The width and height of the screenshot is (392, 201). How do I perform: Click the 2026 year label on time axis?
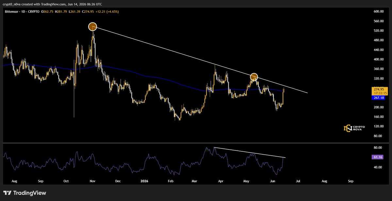(x=144, y=180)
